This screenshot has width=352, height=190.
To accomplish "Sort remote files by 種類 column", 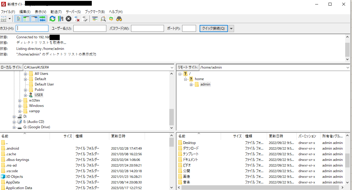I will (255, 136).
